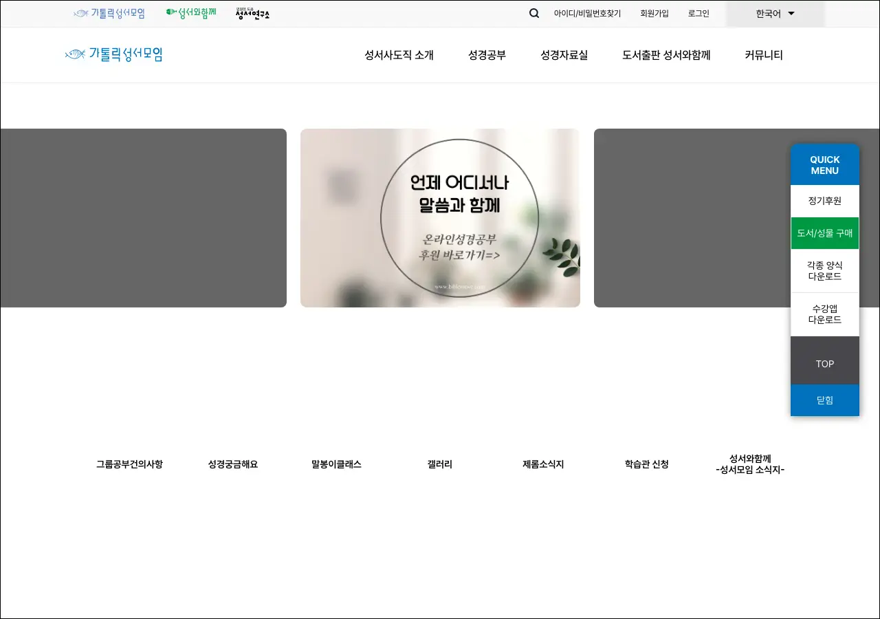The width and height of the screenshot is (880, 619).
Task: Open the 성경공부 menu
Action: tap(487, 56)
